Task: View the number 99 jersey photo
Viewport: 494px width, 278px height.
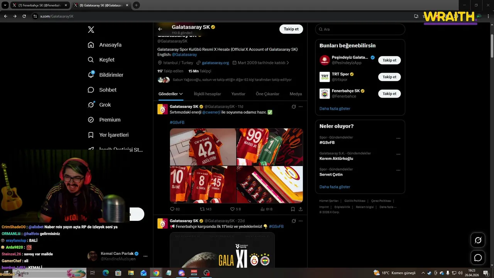Action: click(x=270, y=147)
